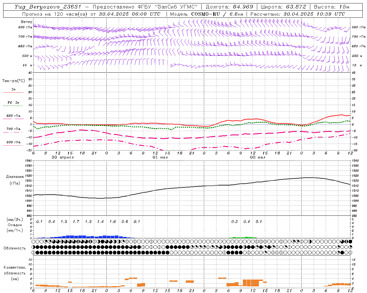The width and height of the screenshot is (367, 293).
Task: Click the 0.6 precipitation value
Action: (125, 221)
